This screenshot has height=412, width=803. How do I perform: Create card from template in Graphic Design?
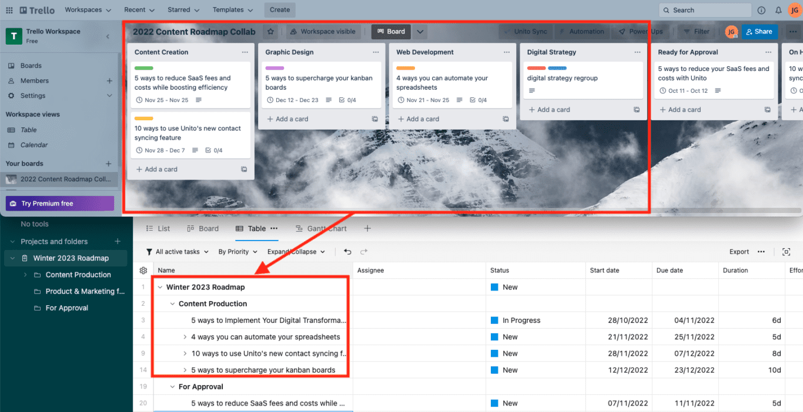click(375, 119)
